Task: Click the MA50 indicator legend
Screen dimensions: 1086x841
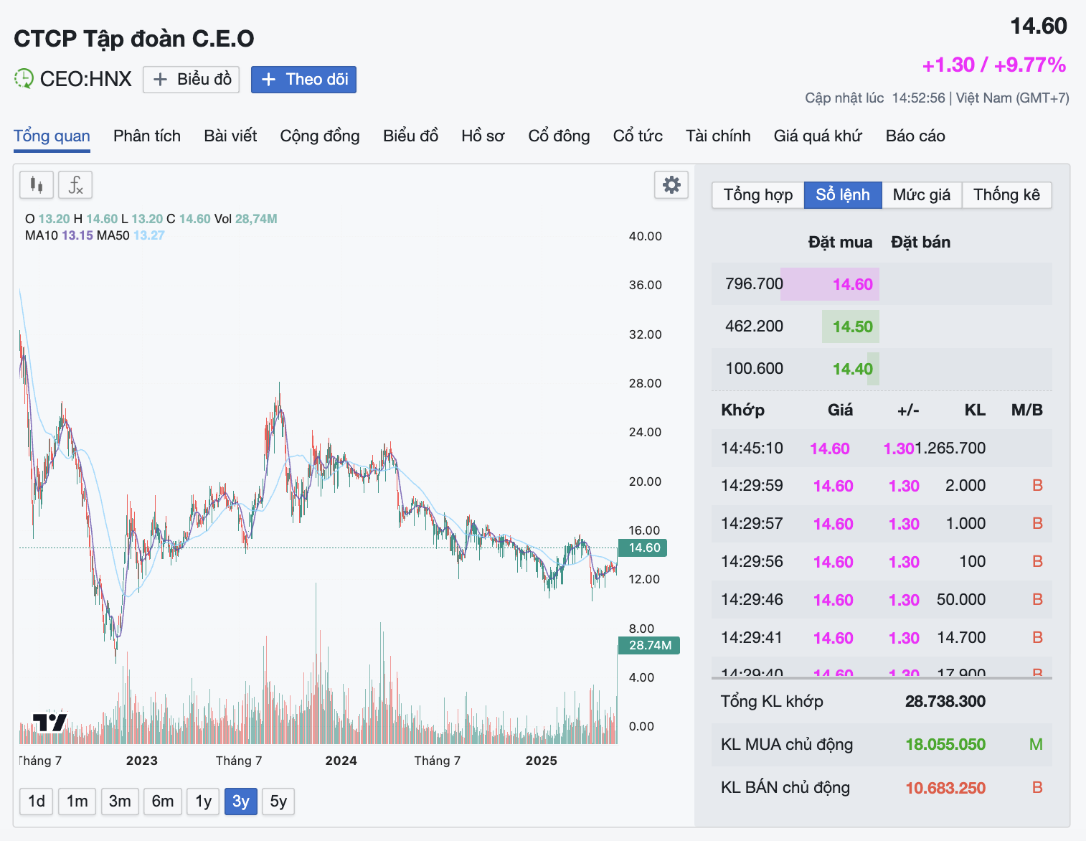Action: [131, 235]
